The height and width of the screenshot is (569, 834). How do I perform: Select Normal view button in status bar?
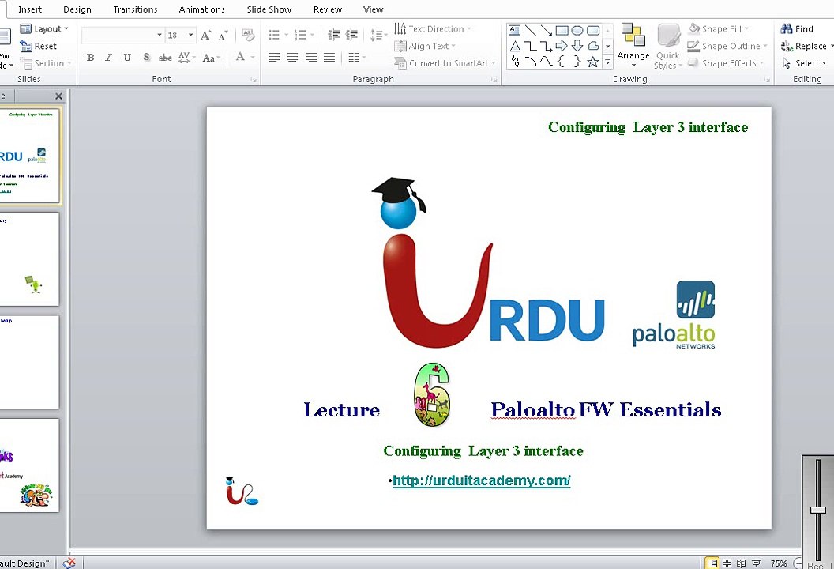click(712, 563)
